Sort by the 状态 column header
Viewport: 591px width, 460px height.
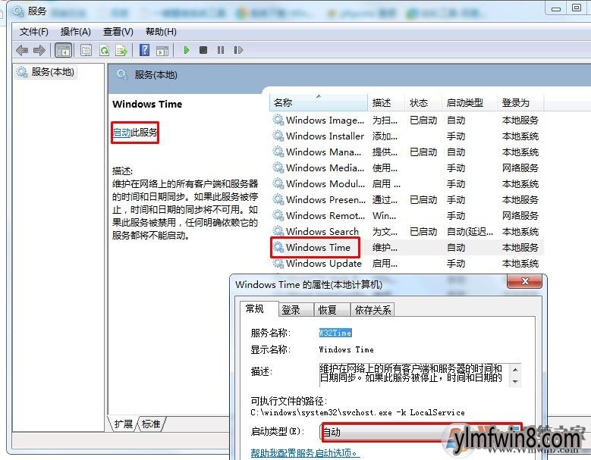423,103
